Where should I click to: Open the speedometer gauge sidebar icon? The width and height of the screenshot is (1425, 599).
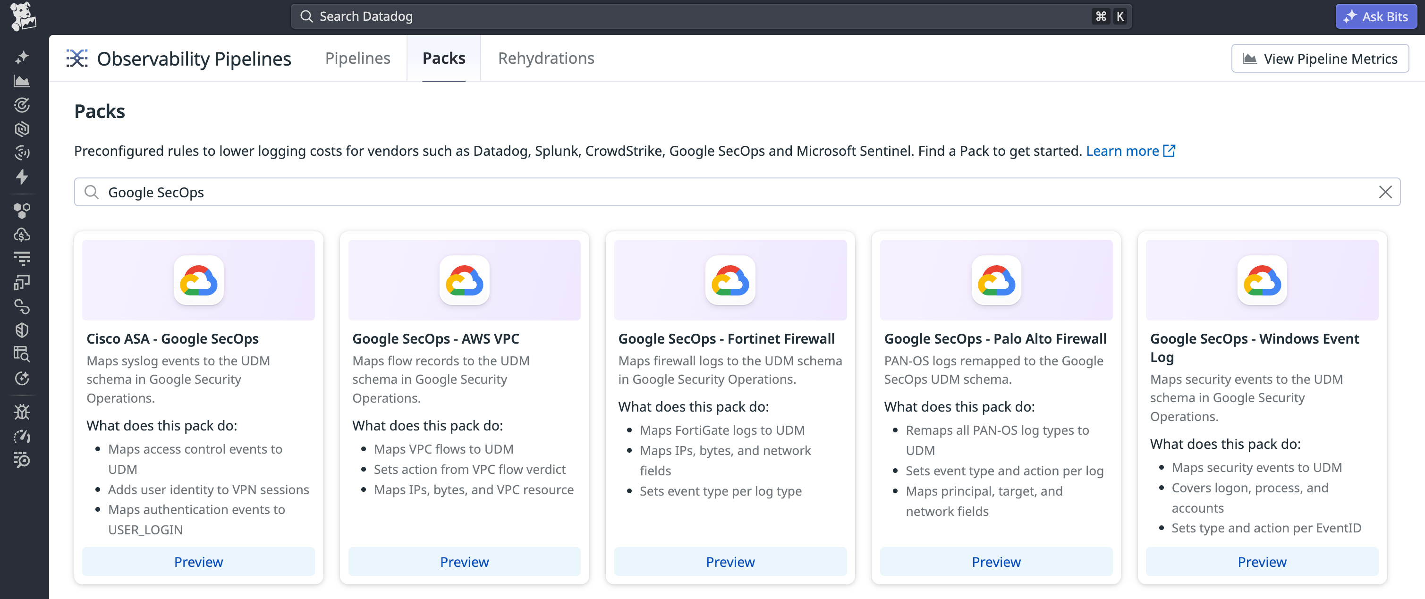click(22, 437)
